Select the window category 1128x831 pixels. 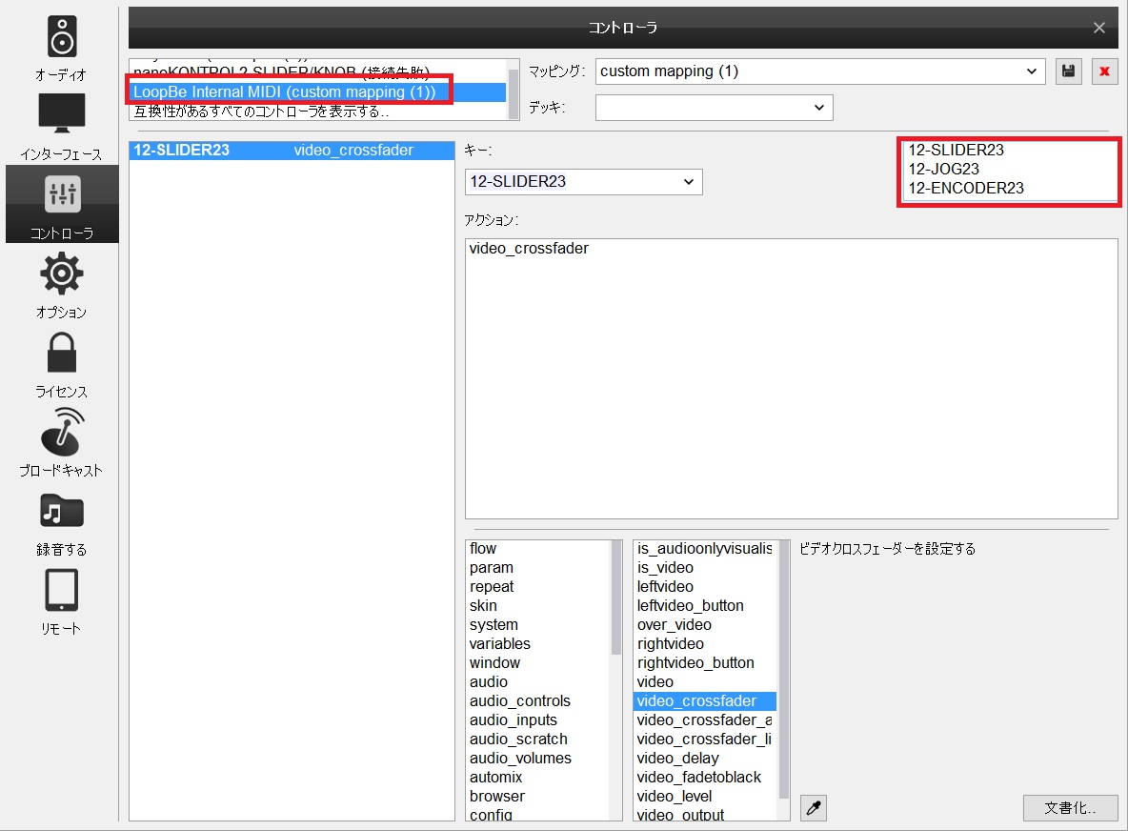tap(538, 662)
